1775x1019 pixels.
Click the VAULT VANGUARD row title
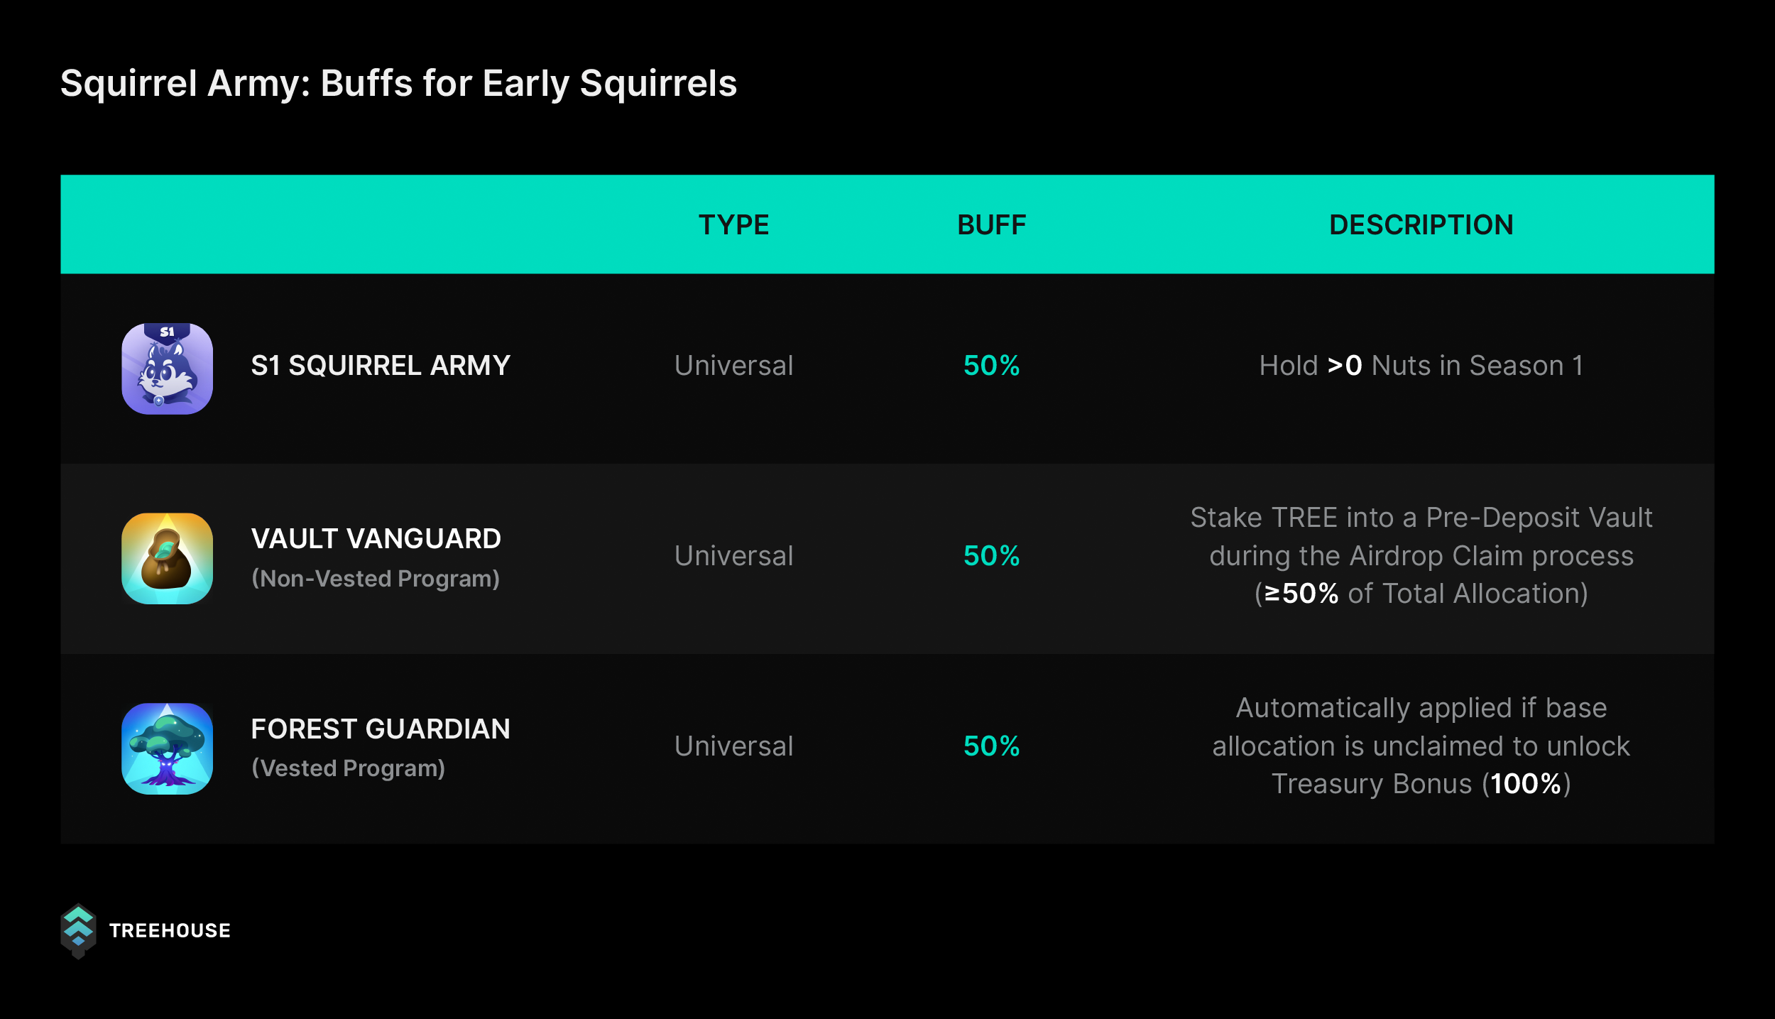[376, 539]
